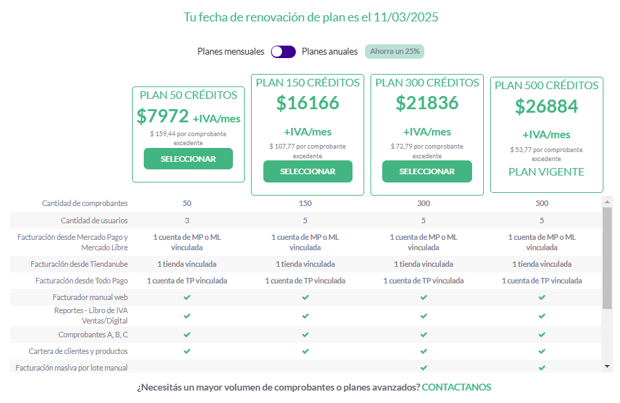
Task: Click Facturación masiva checkmark for Plan 300
Action: 424,368
